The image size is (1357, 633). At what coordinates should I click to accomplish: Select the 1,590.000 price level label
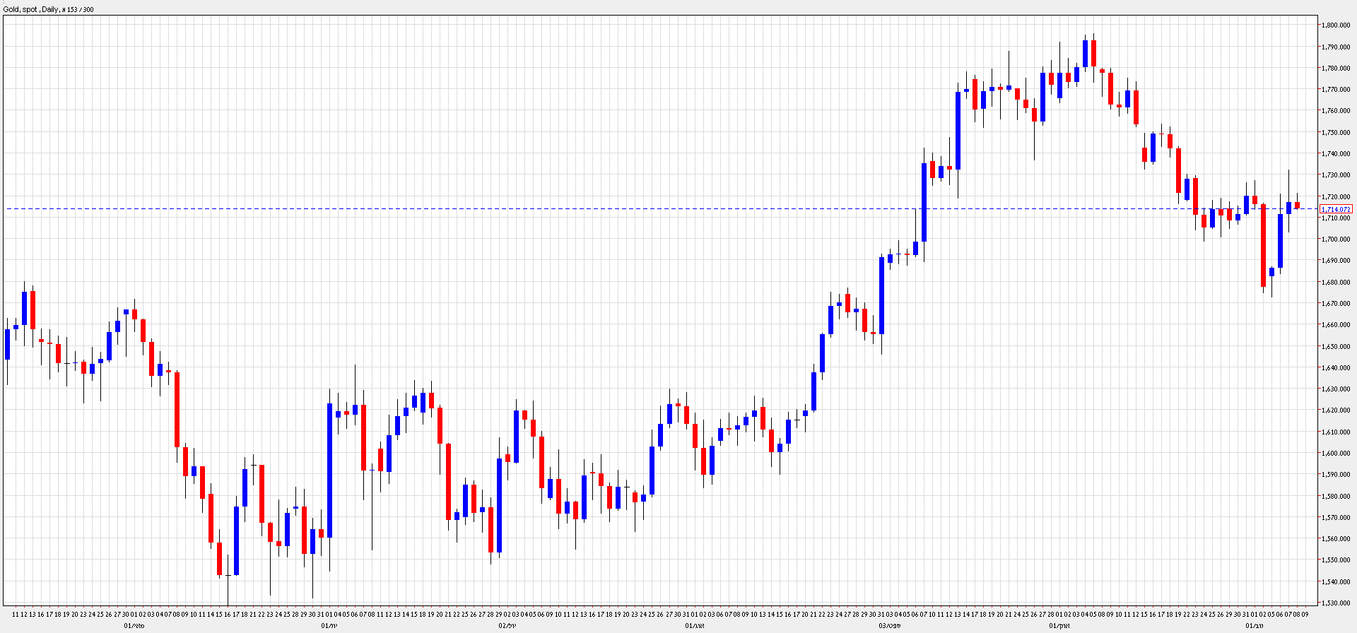[x=1336, y=475]
